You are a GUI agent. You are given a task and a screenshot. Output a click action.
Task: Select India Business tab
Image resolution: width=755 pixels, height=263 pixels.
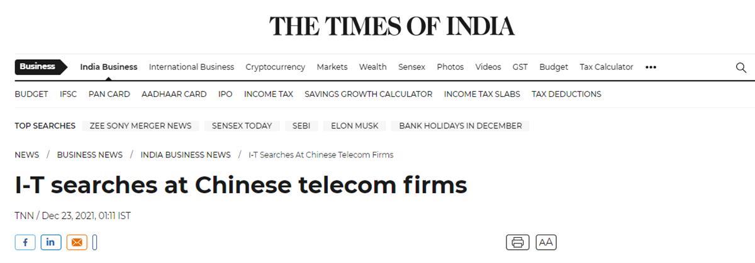[108, 67]
